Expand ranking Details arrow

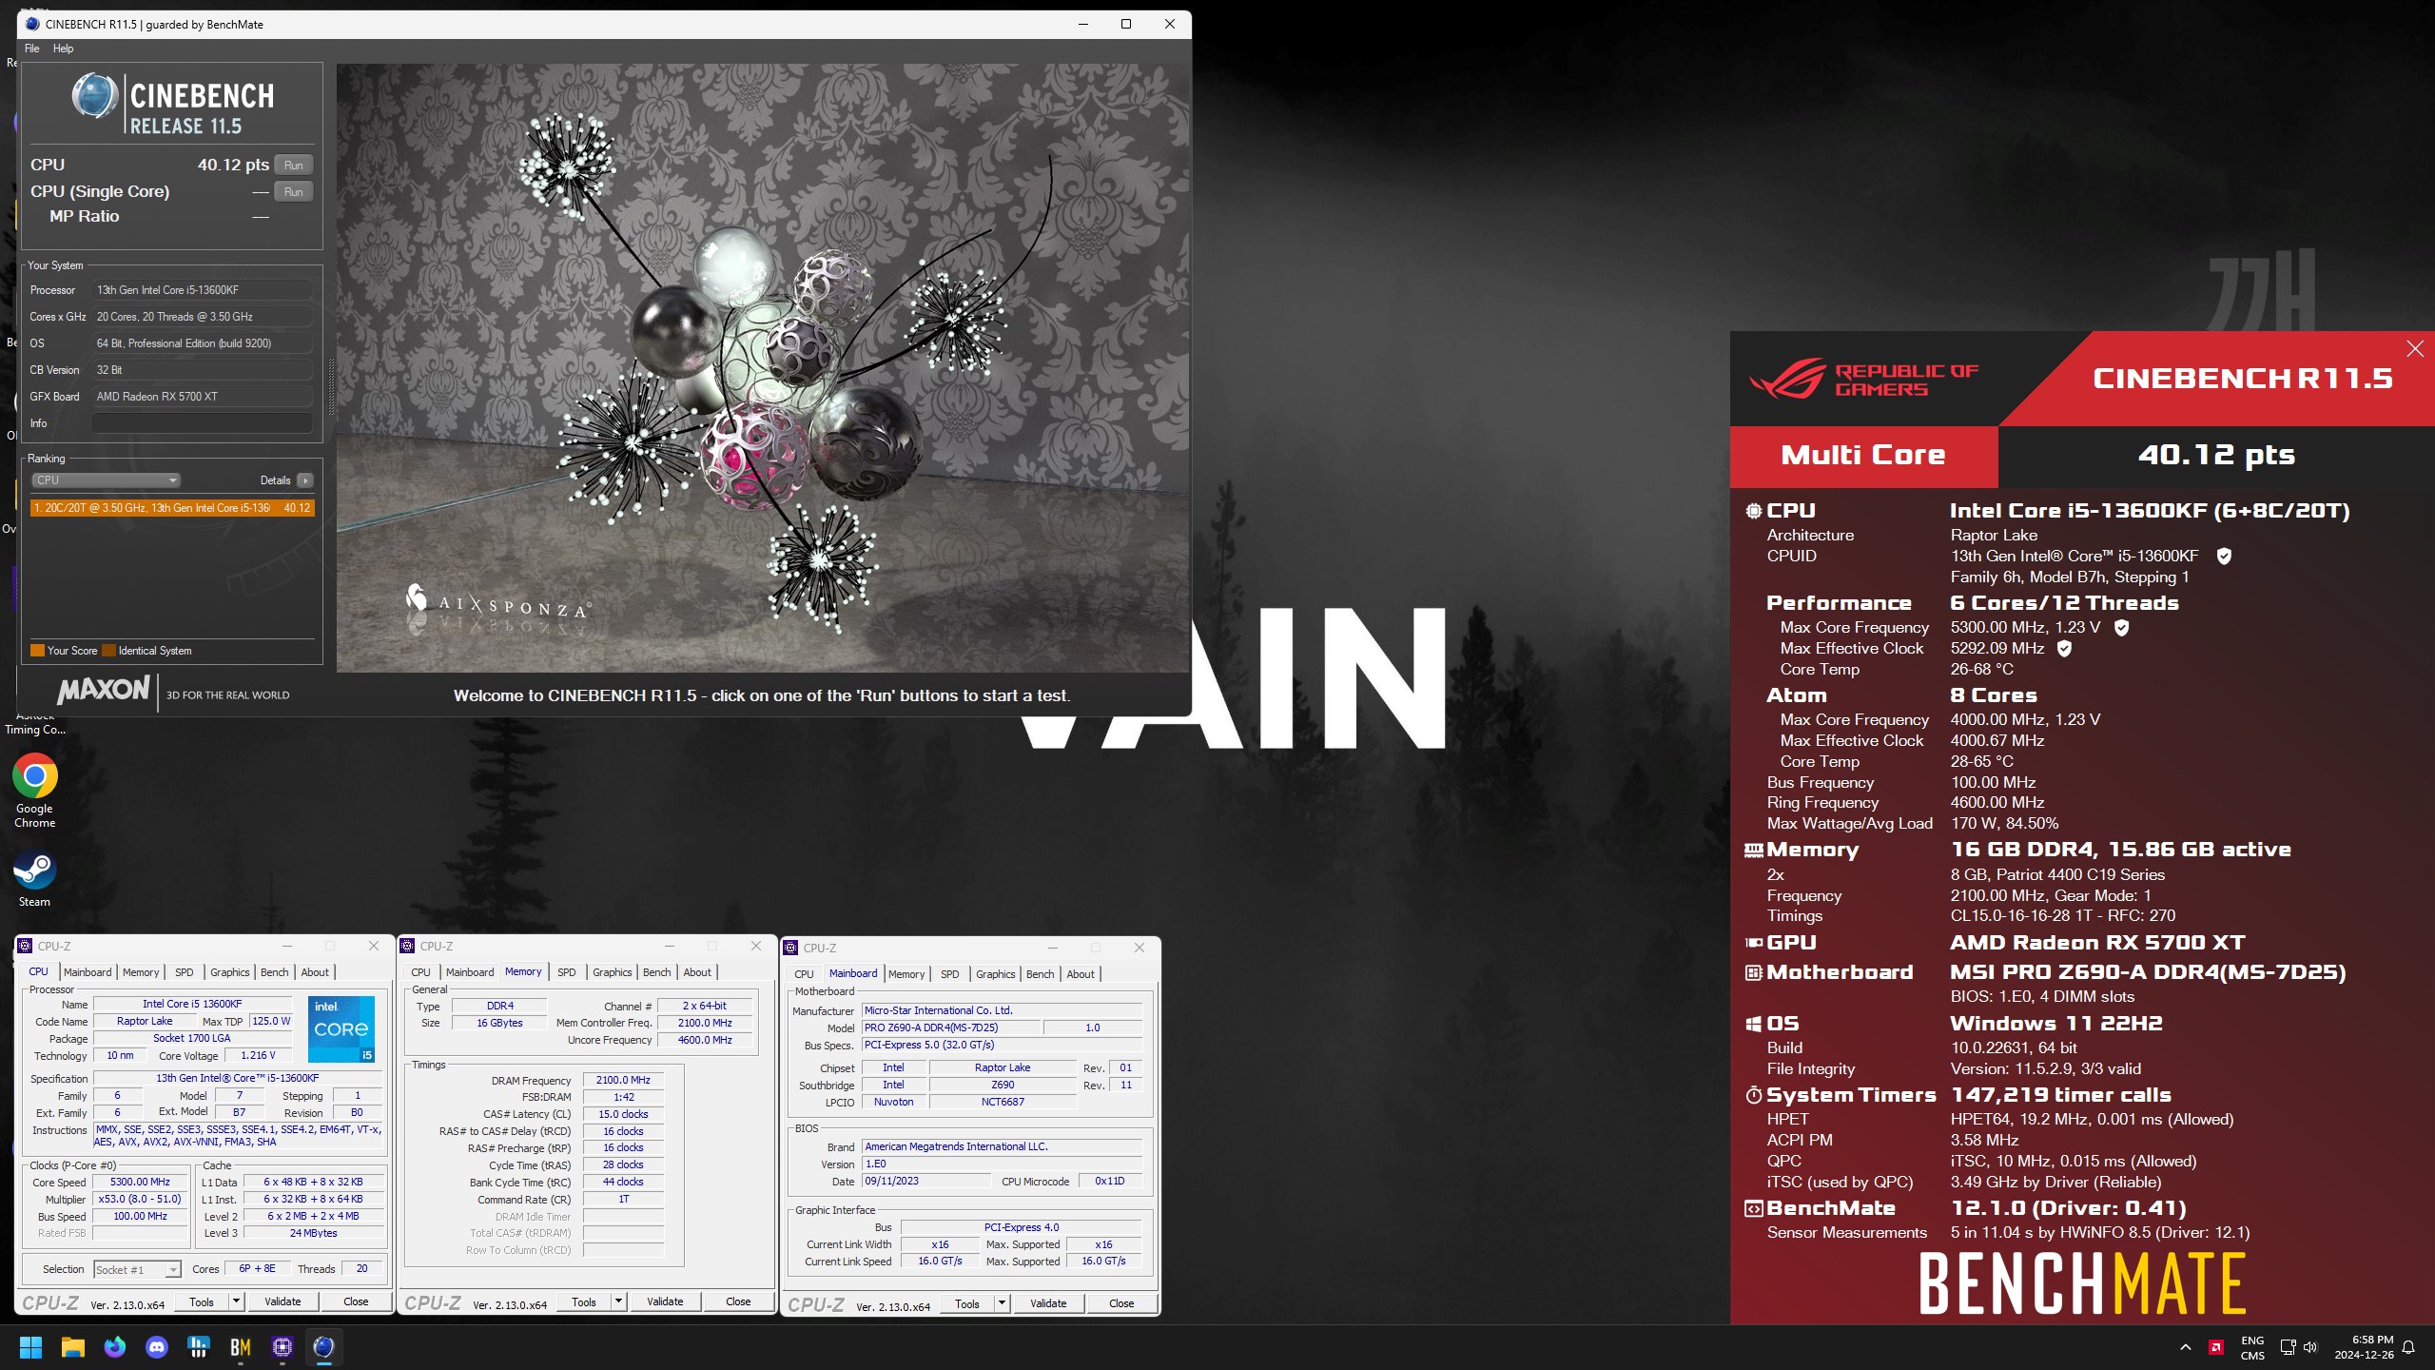pyautogui.click(x=304, y=480)
